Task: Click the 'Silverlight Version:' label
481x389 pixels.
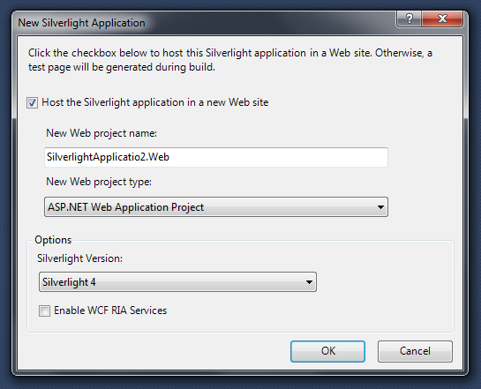Action: pyautogui.click(x=79, y=258)
